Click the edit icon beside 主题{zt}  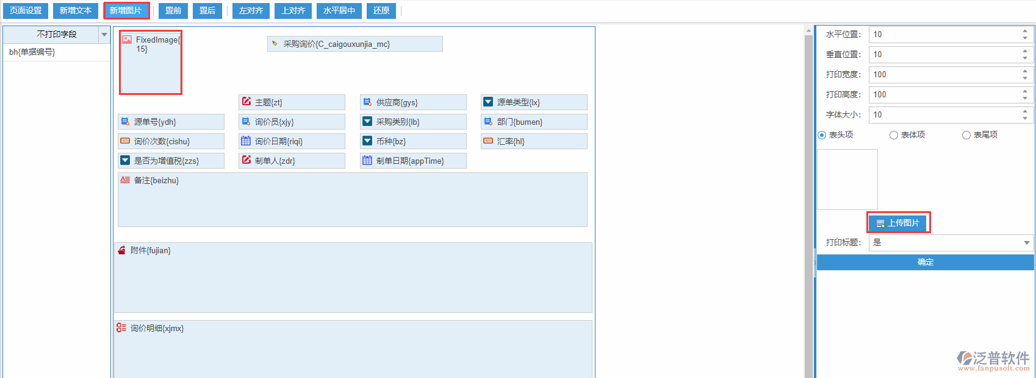[x=246, y=102]
